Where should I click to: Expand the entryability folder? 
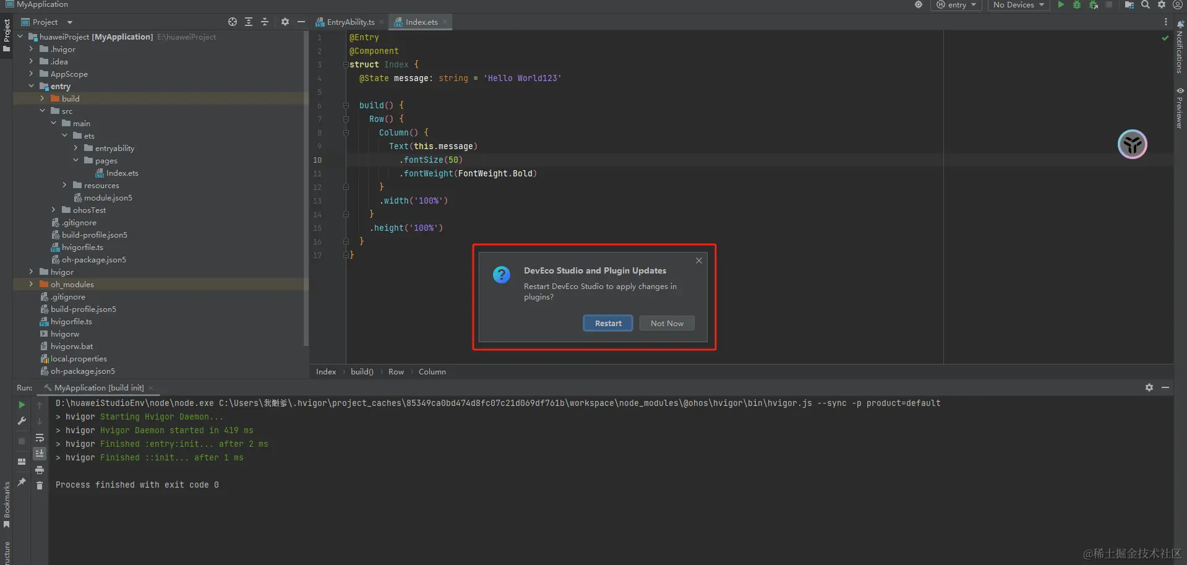tap(75, 148)
